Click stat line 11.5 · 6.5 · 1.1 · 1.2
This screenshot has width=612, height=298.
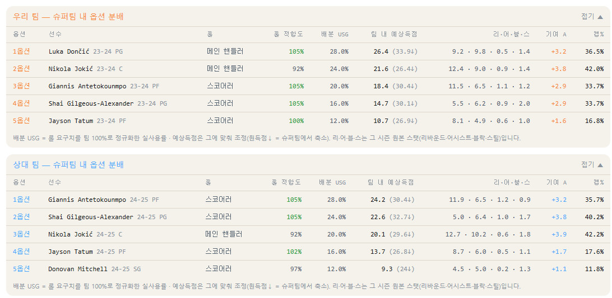click(489, 86)
